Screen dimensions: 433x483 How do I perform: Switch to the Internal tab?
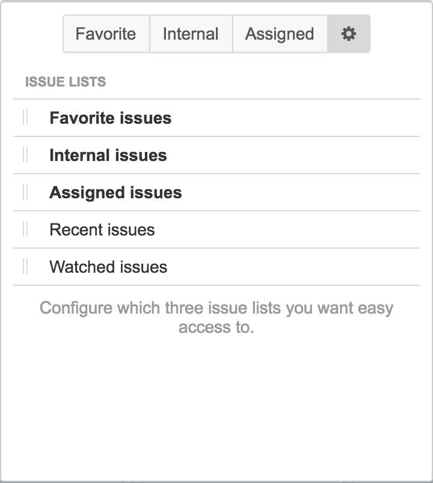191,34
